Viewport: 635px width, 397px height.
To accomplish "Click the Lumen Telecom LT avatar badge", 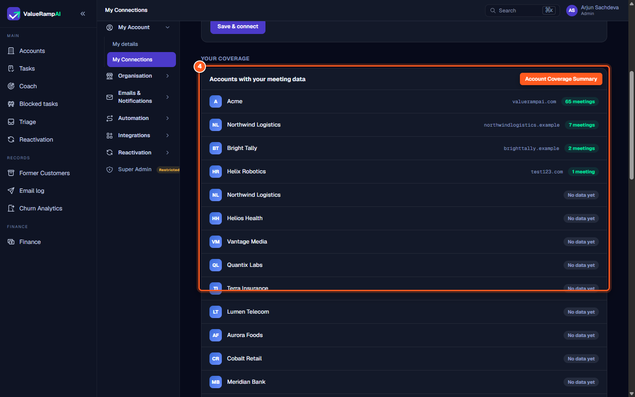I will [x=216, y=312].
